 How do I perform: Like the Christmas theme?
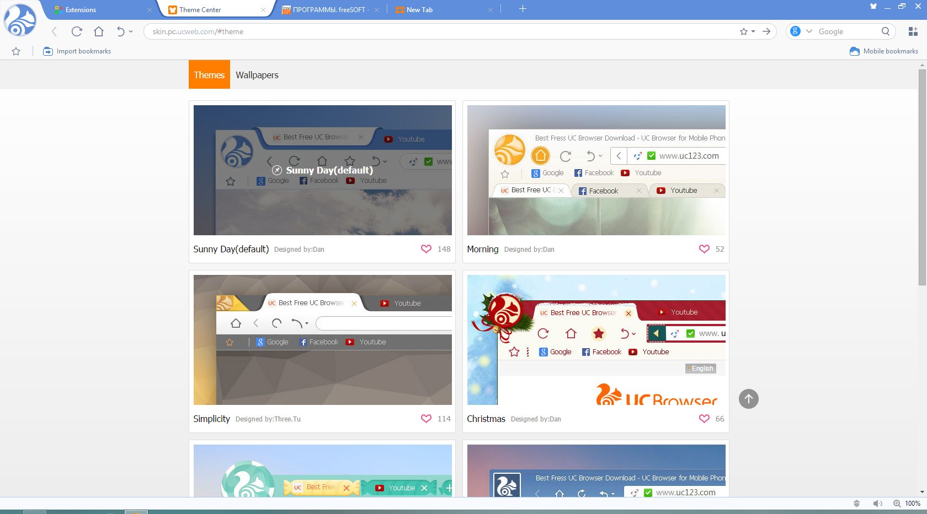pos(704,419)
